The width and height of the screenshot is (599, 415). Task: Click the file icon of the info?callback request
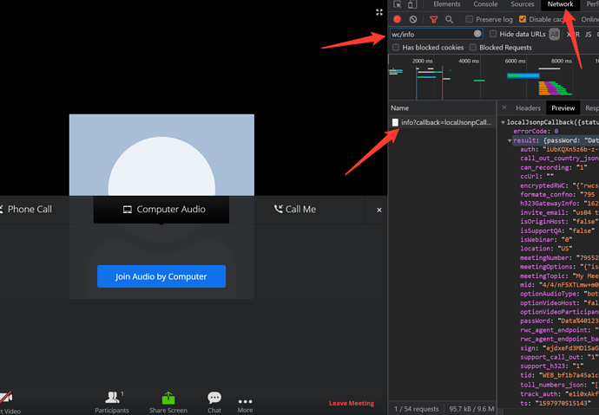395,122
